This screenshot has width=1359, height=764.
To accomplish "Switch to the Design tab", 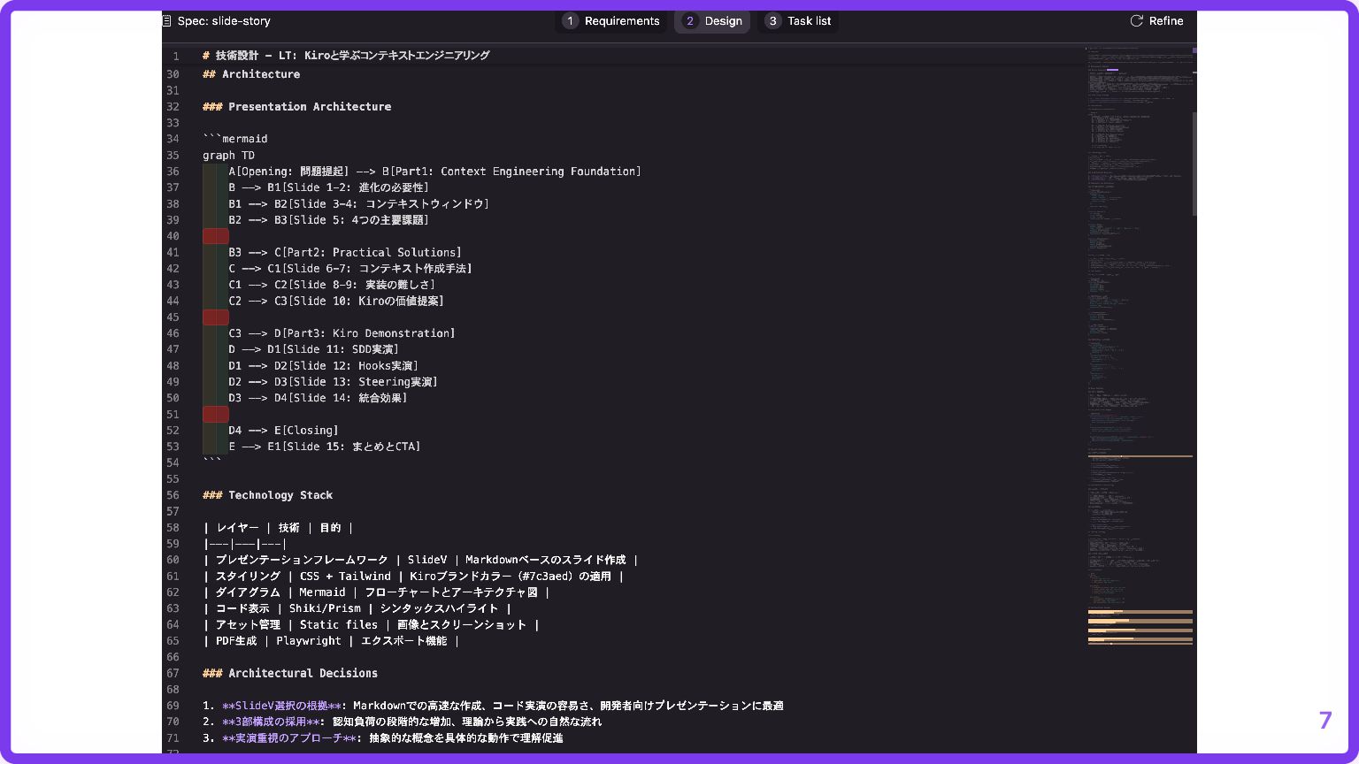I will [x=712, y=21].
